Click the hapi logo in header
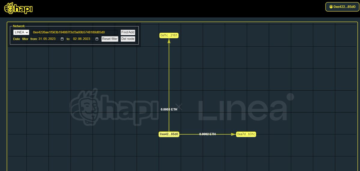The width and height of the screenshot is (360, 171). 18,8
